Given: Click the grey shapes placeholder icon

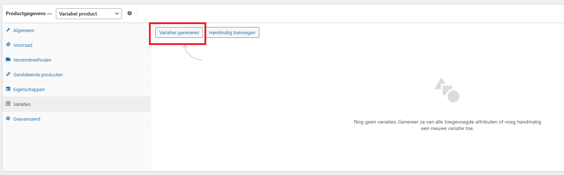Looking at the screenshot, I should click(447, 90).
